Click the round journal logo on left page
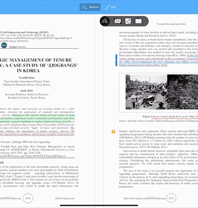Image resolution: width=198 pixels, height=208 pixels. tap(4, 45)
